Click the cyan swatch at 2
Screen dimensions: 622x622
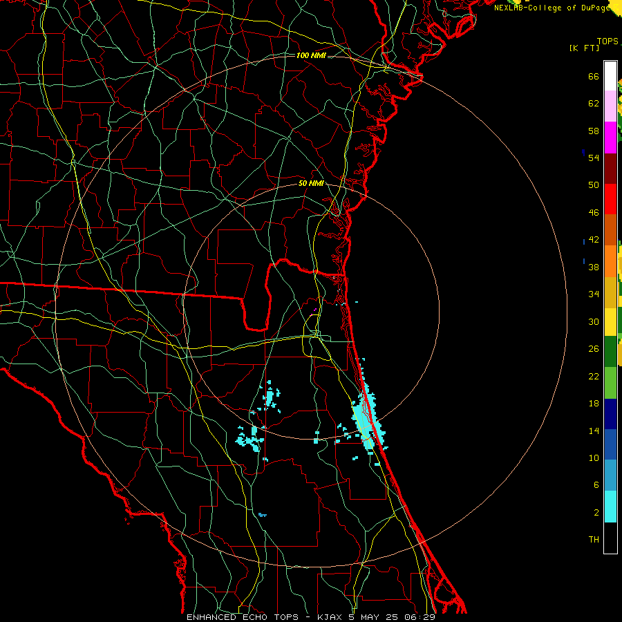coord(610,506)
